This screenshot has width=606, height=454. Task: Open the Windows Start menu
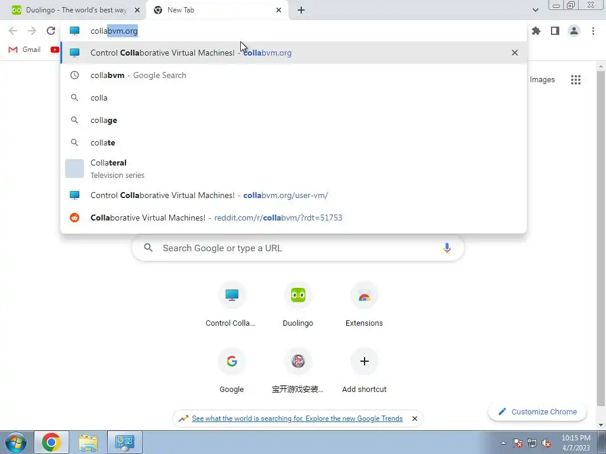[x=15, y=442]
